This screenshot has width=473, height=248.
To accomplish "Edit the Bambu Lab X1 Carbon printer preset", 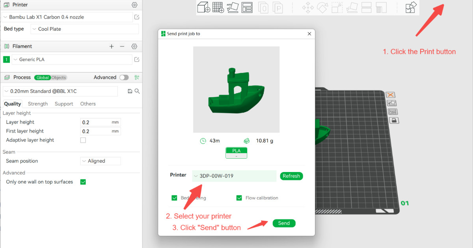I will pyautogui.click(x=137, y=17).
